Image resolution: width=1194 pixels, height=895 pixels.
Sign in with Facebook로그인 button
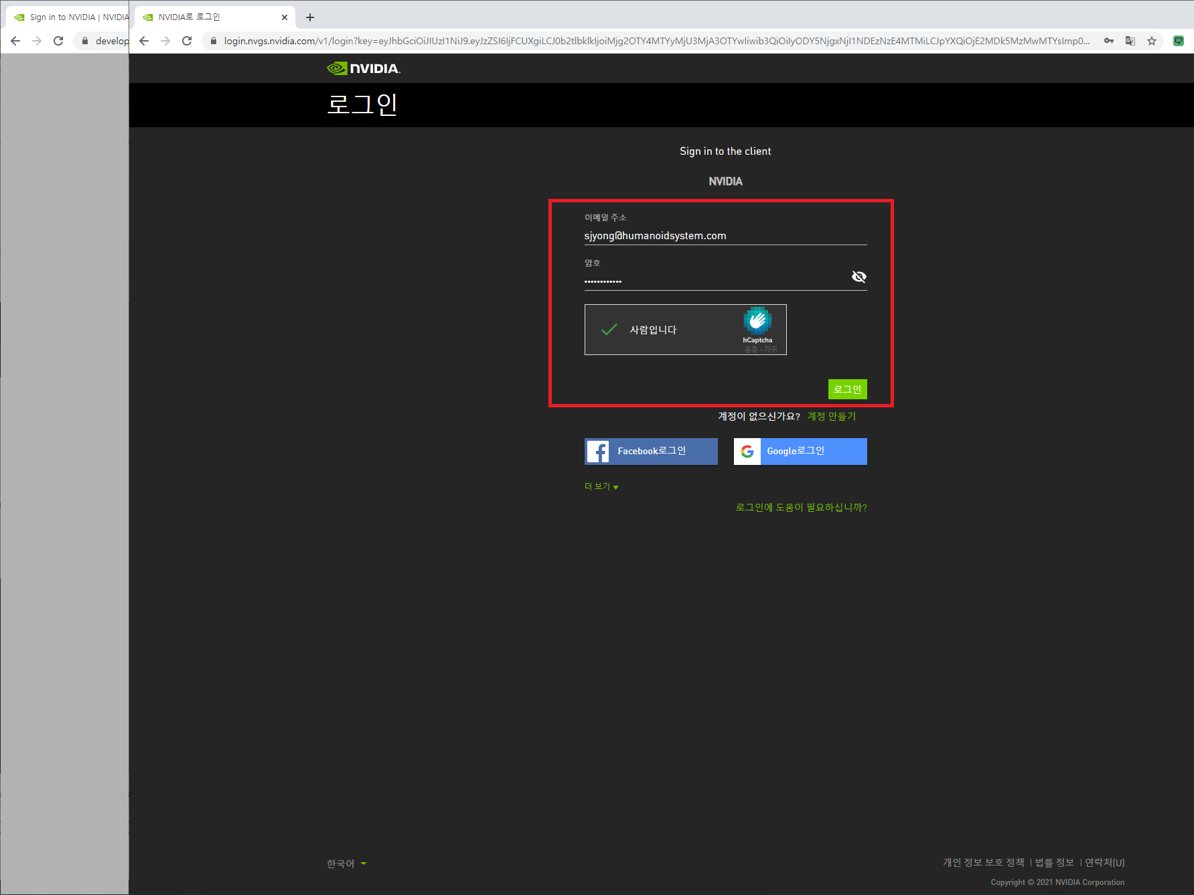(x=651, y=452)
